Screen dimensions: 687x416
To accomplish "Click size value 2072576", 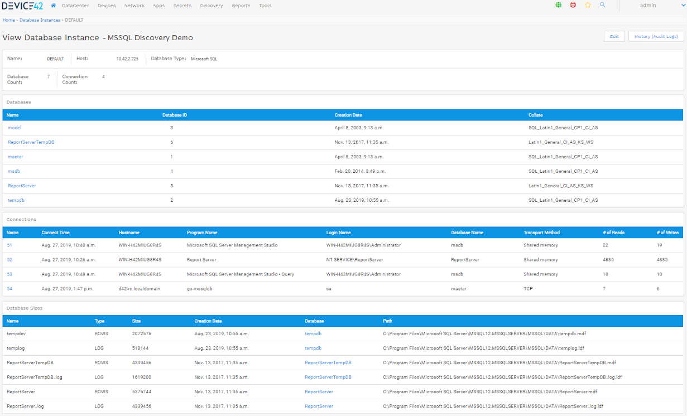I will click(x=142, y=333).
